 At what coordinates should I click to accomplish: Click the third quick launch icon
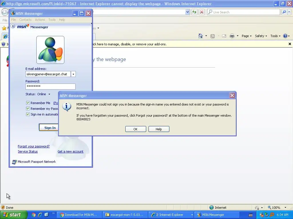(46, 215)
